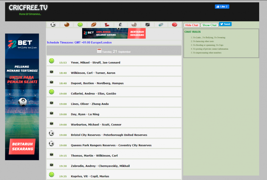Image resolution: width=267 pixels, height=180 pixels.
Task: Select the NHL hockey filter tab
Action: 148,25
